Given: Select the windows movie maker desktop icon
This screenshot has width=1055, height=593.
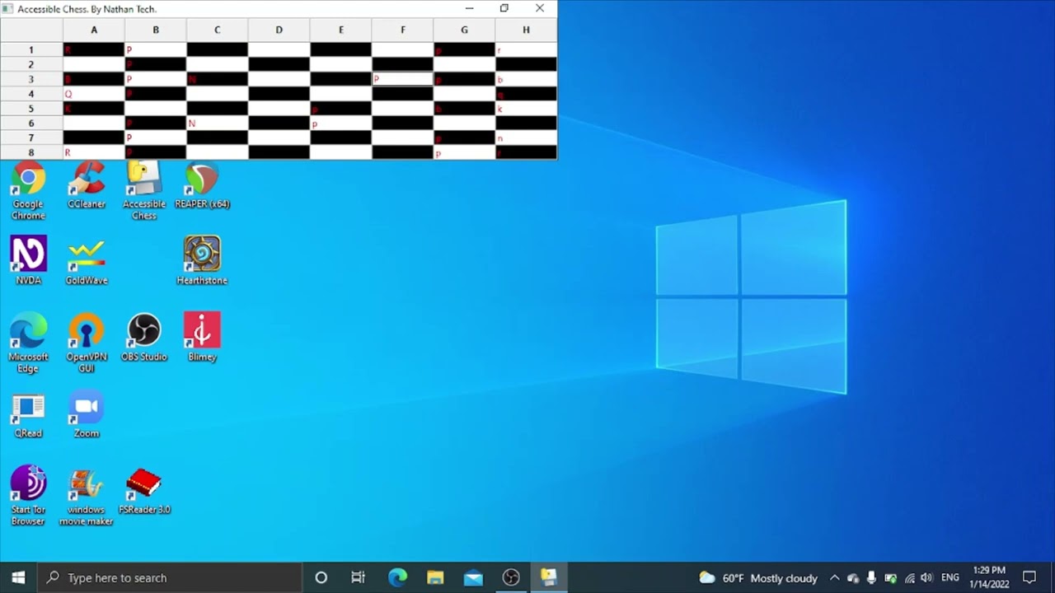Looking at the screenshot, I should click(87, 496).
